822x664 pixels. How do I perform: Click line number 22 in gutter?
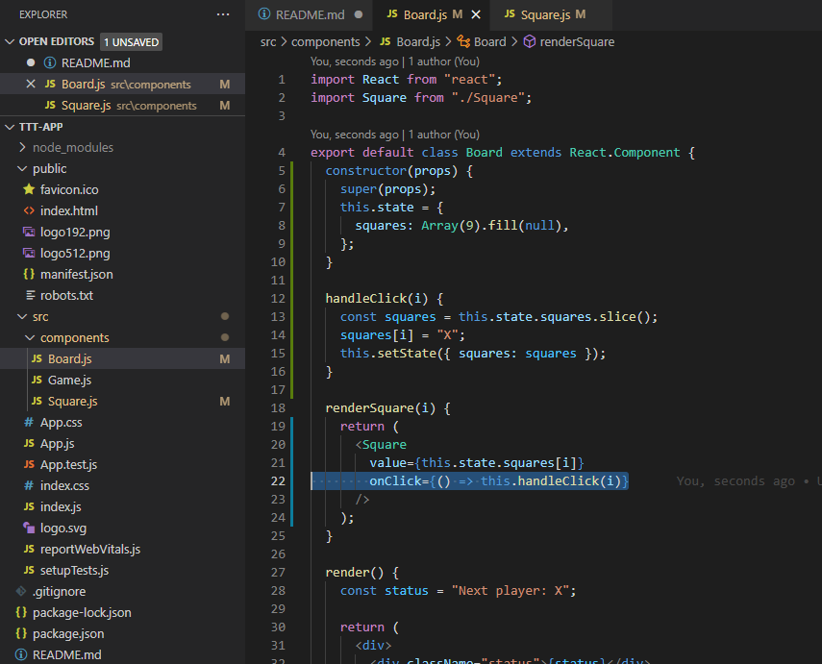(278, 481)
